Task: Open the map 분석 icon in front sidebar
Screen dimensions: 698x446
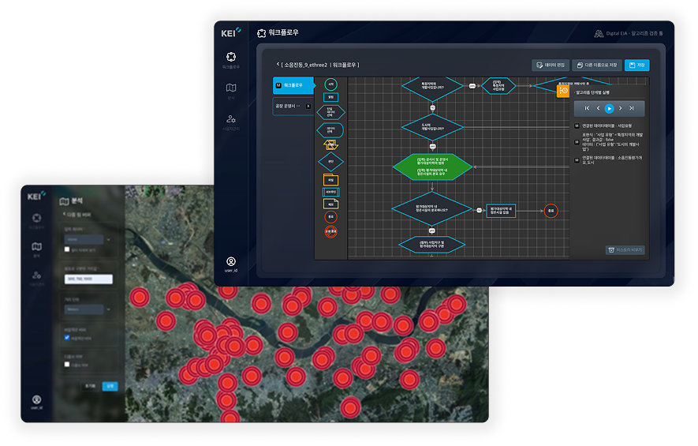Action: (231, 88)
